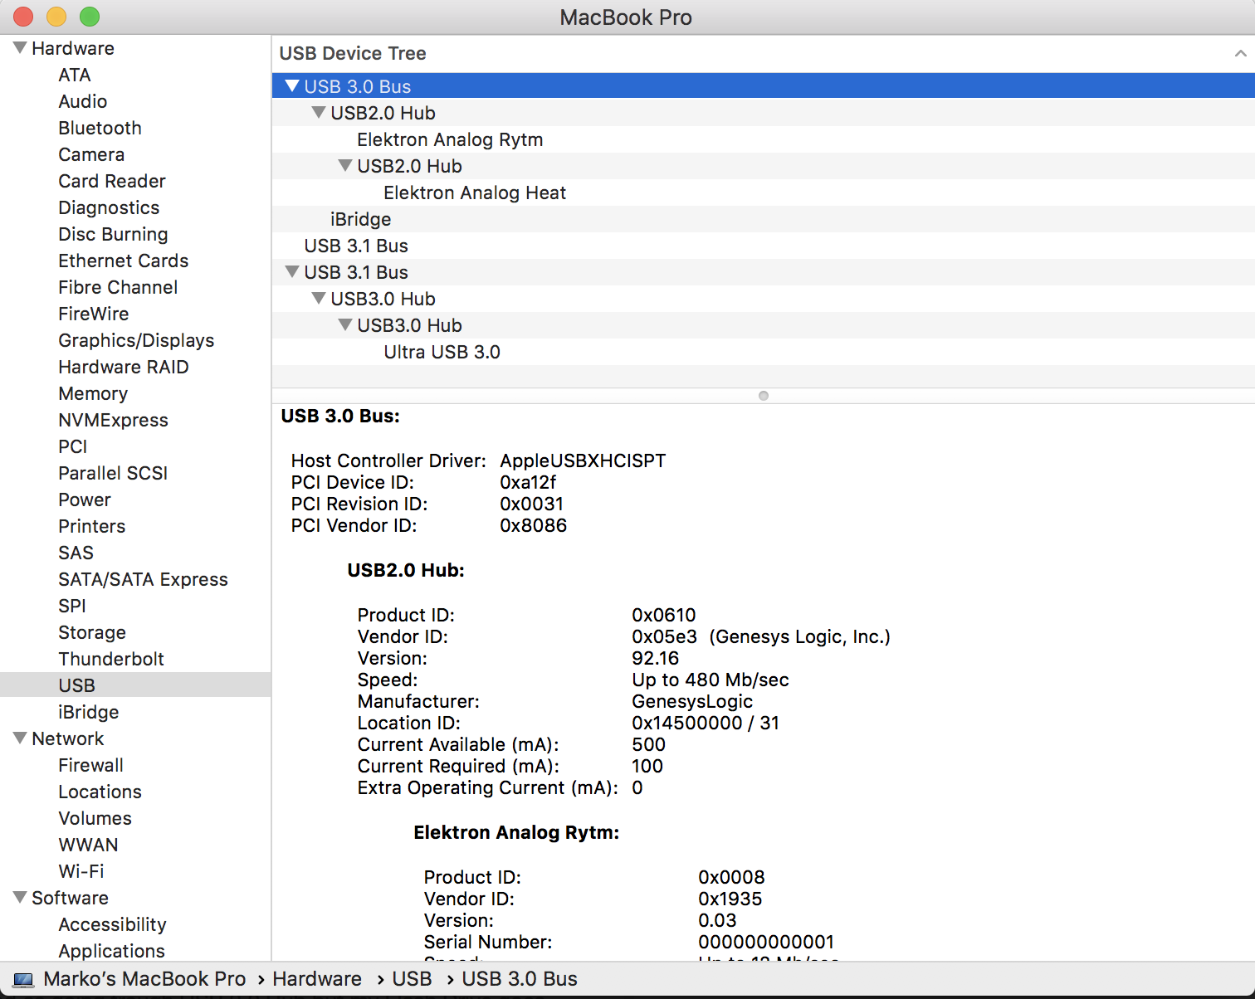
Task: Open the SPI section
Action: (72, 606)
